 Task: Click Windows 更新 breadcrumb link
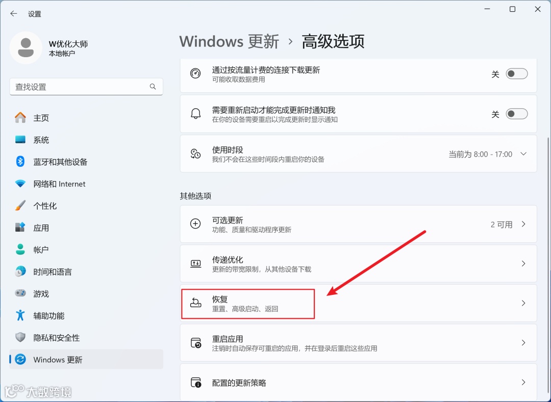coord(229,41)
